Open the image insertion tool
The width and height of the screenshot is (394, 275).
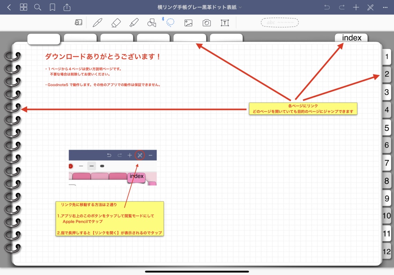(x=188, y=22)
